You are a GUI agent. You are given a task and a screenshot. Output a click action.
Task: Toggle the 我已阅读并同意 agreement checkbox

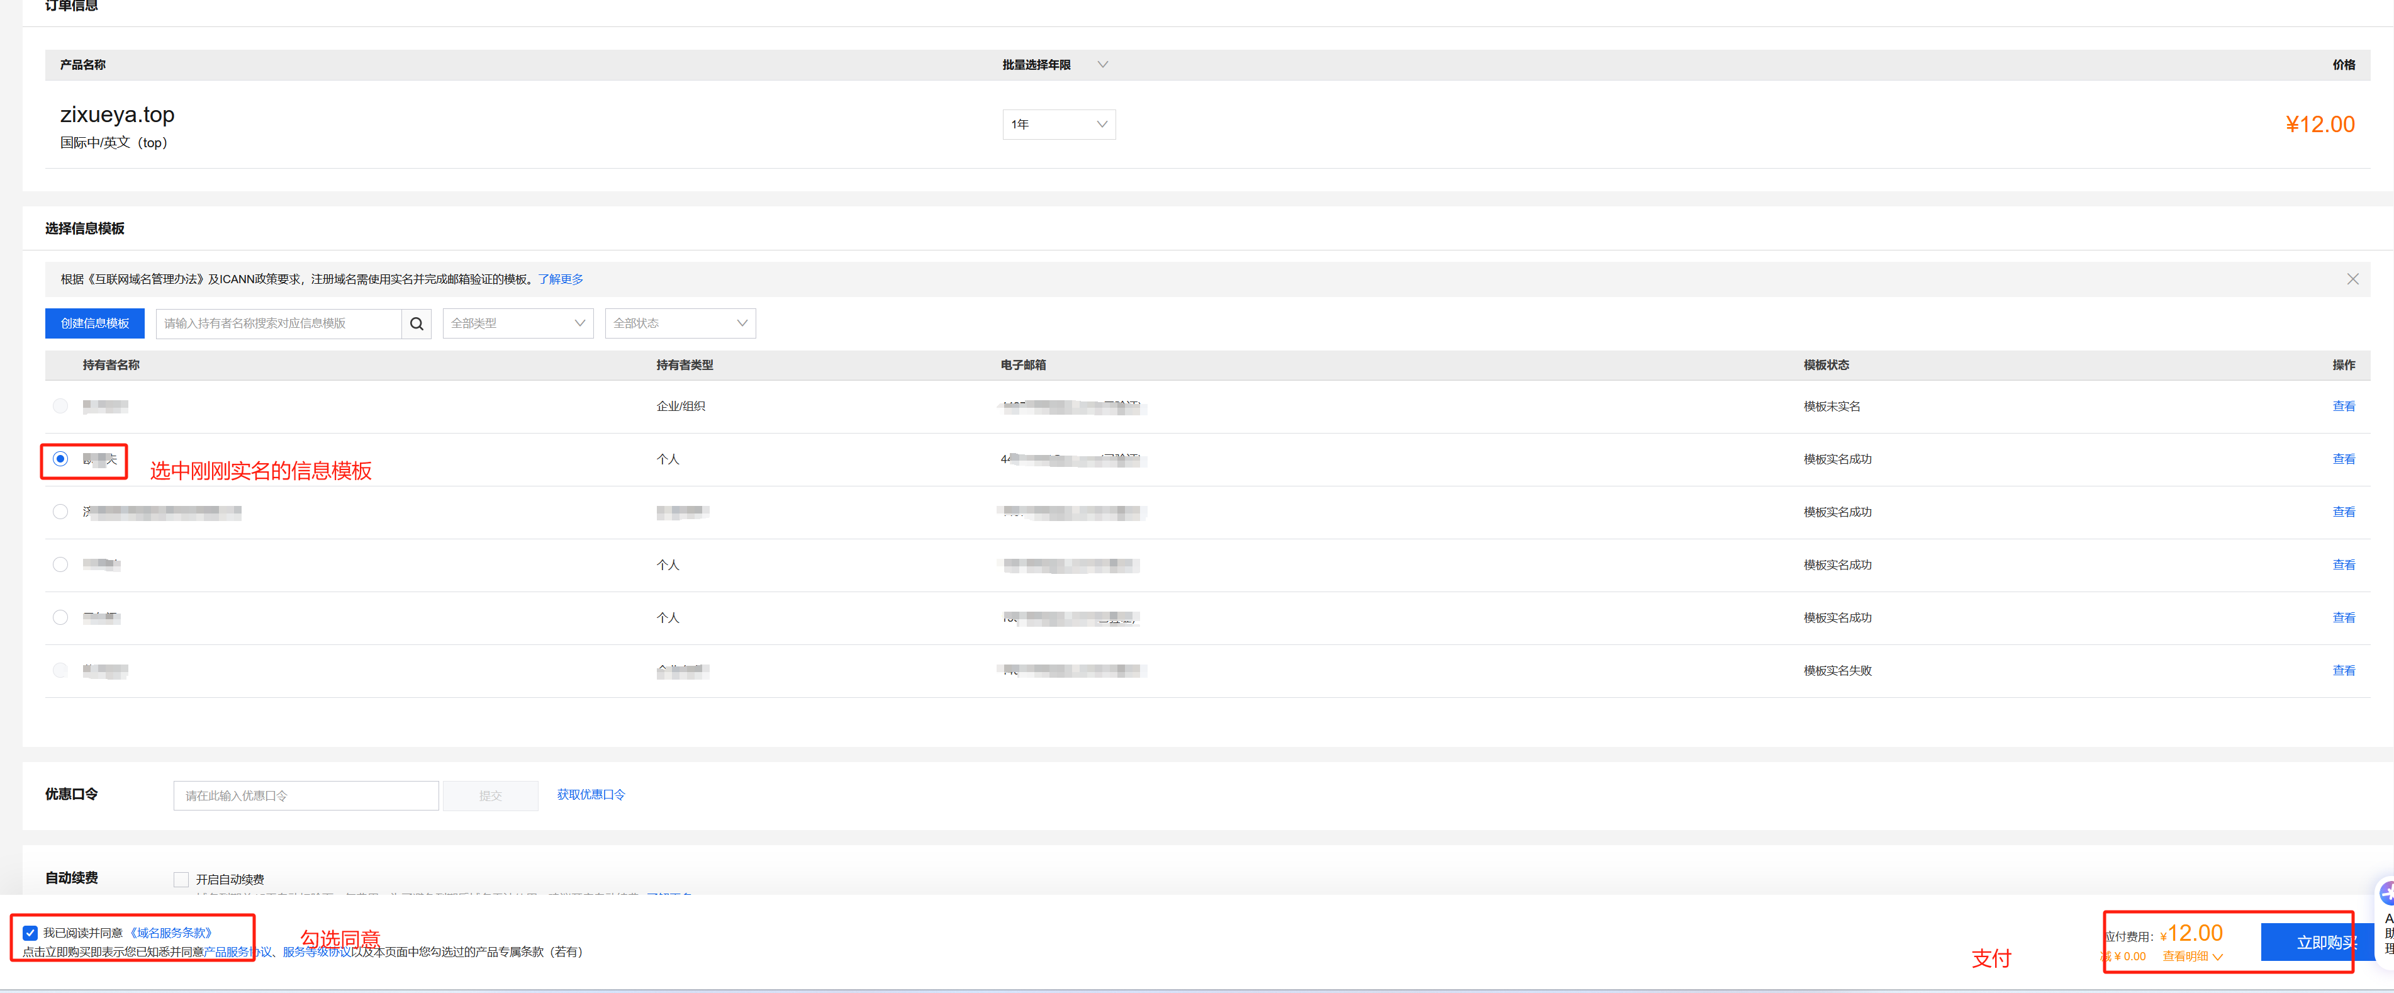[x=31, y=933]
